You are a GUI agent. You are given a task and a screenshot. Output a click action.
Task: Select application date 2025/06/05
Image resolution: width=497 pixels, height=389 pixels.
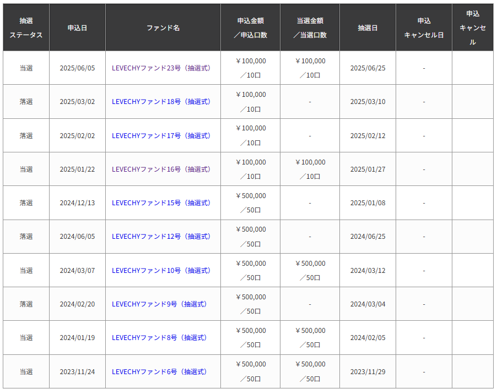click(x=77, y=68)
